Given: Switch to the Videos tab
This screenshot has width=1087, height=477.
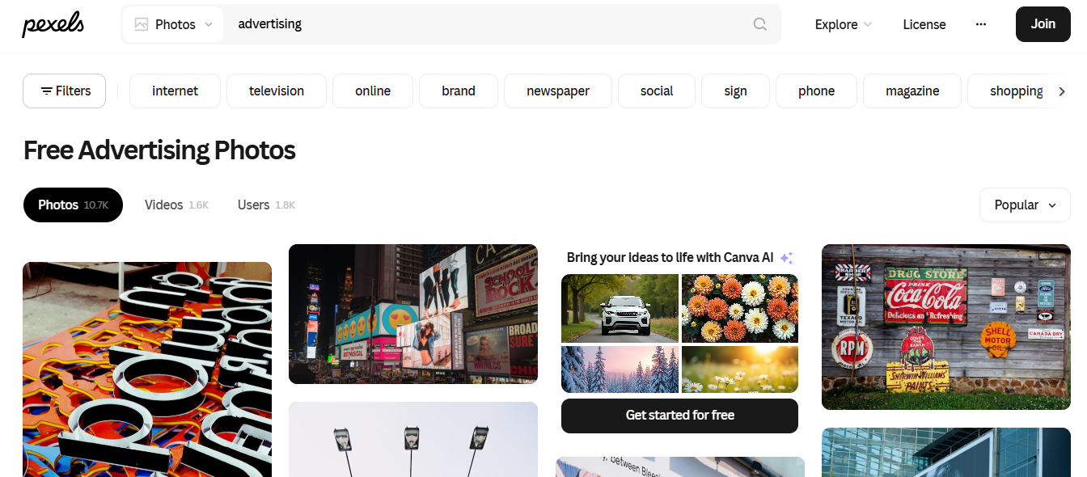Looking at the screenshot, I should (165, 205).
